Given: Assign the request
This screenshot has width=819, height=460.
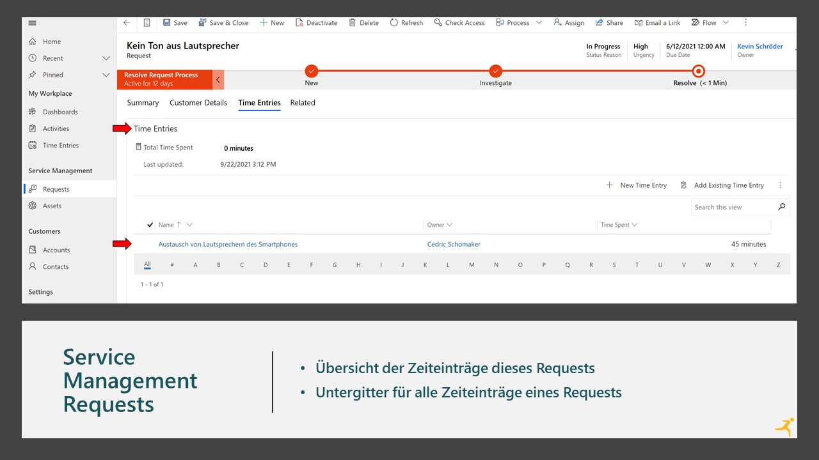Looking at the screenshot, I should (x=569, y=22).
